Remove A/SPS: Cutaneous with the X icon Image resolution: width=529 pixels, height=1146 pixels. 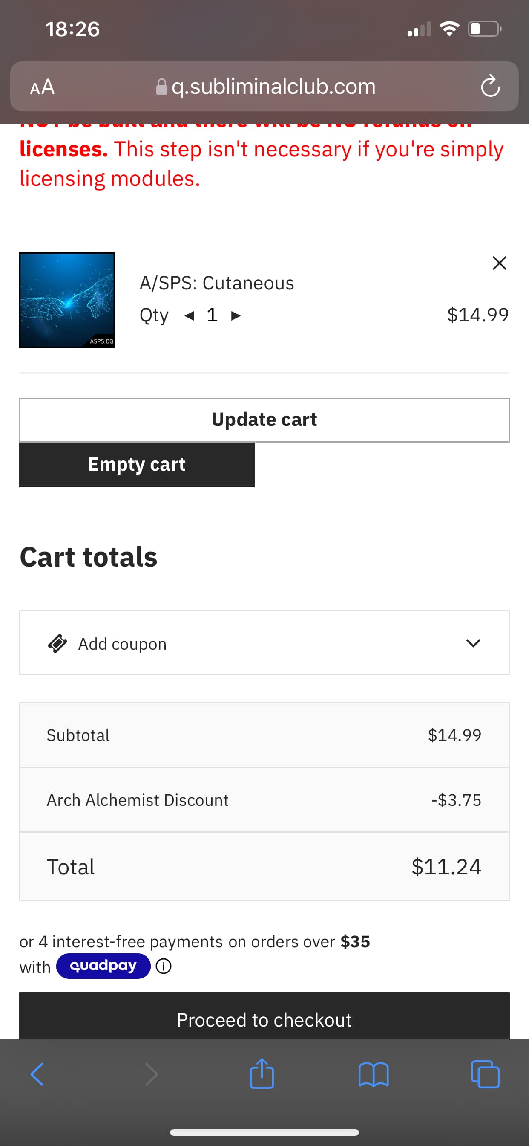(x=499, y=263)
